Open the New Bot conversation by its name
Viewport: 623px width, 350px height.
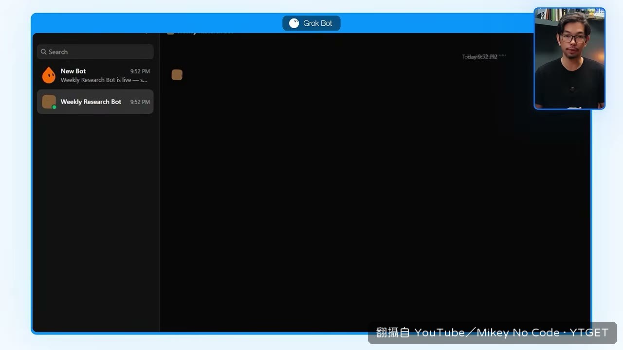(73, 71)
